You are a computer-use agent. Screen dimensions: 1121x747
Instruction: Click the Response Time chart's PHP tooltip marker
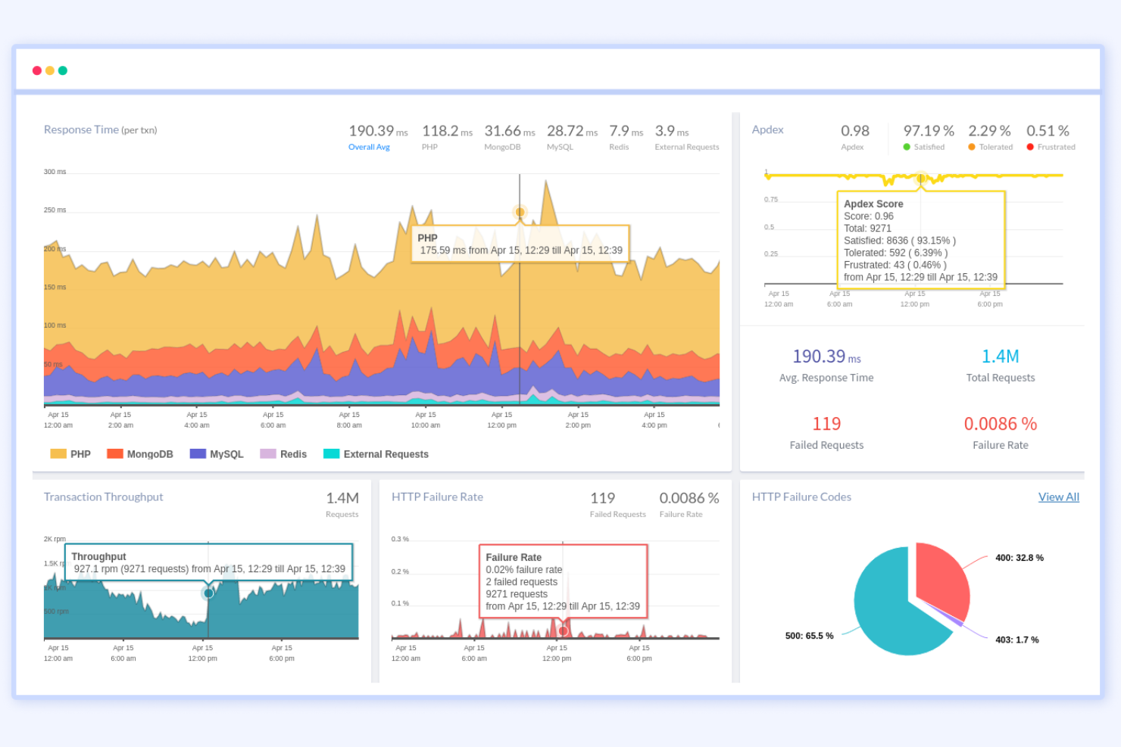click(x=520, y=212)
